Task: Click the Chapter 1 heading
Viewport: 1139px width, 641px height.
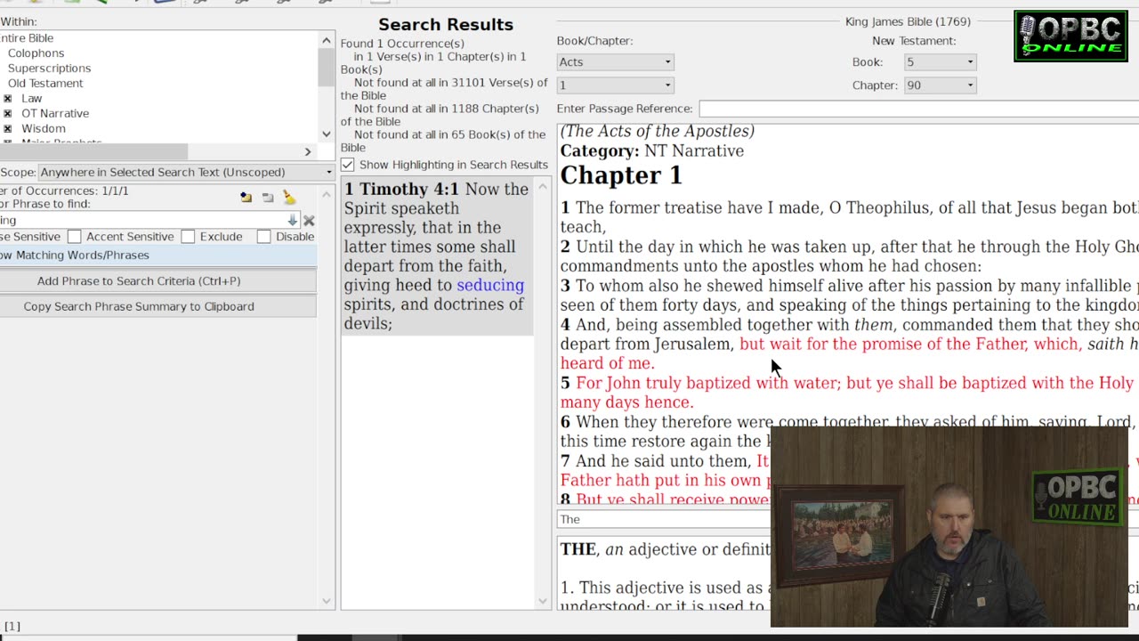Action: pyautogui.click(x=621, y=175)
